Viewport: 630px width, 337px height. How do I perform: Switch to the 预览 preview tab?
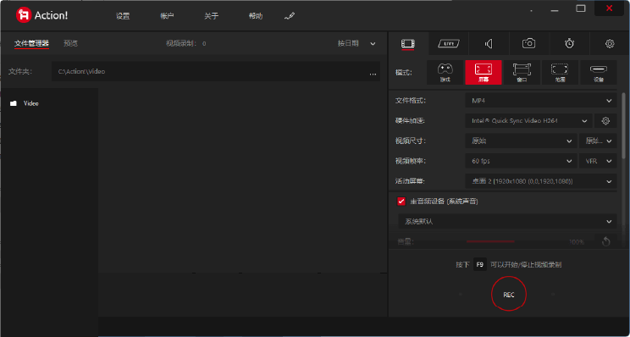pyautogui.click(x=70, y=43)
